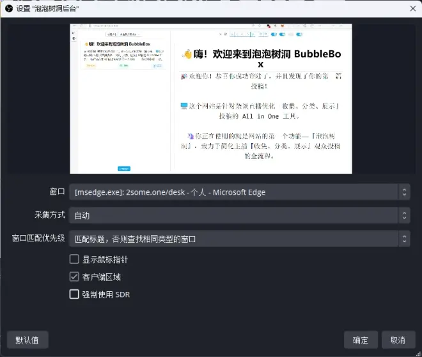This screenshot has height=357, width=422.
Task: Click the 默认值 button
Action: pyautogui.click(x=27, y=340)
